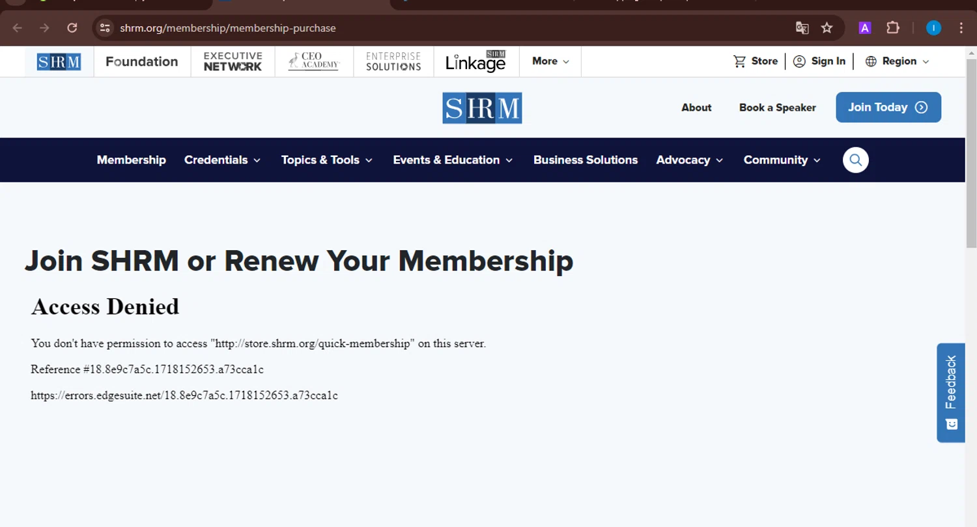Click the search magnifier icon in navigation
The height and width of the screenshot is (527, 977).
coord(855,160)
